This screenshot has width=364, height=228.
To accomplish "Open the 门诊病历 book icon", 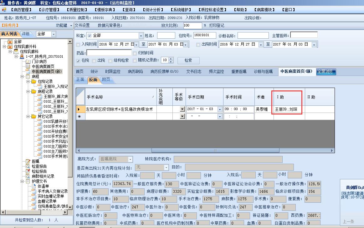I will coord(28,61).
